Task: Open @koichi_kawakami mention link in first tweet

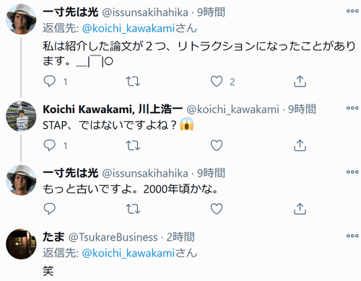Action: point(129,29)
